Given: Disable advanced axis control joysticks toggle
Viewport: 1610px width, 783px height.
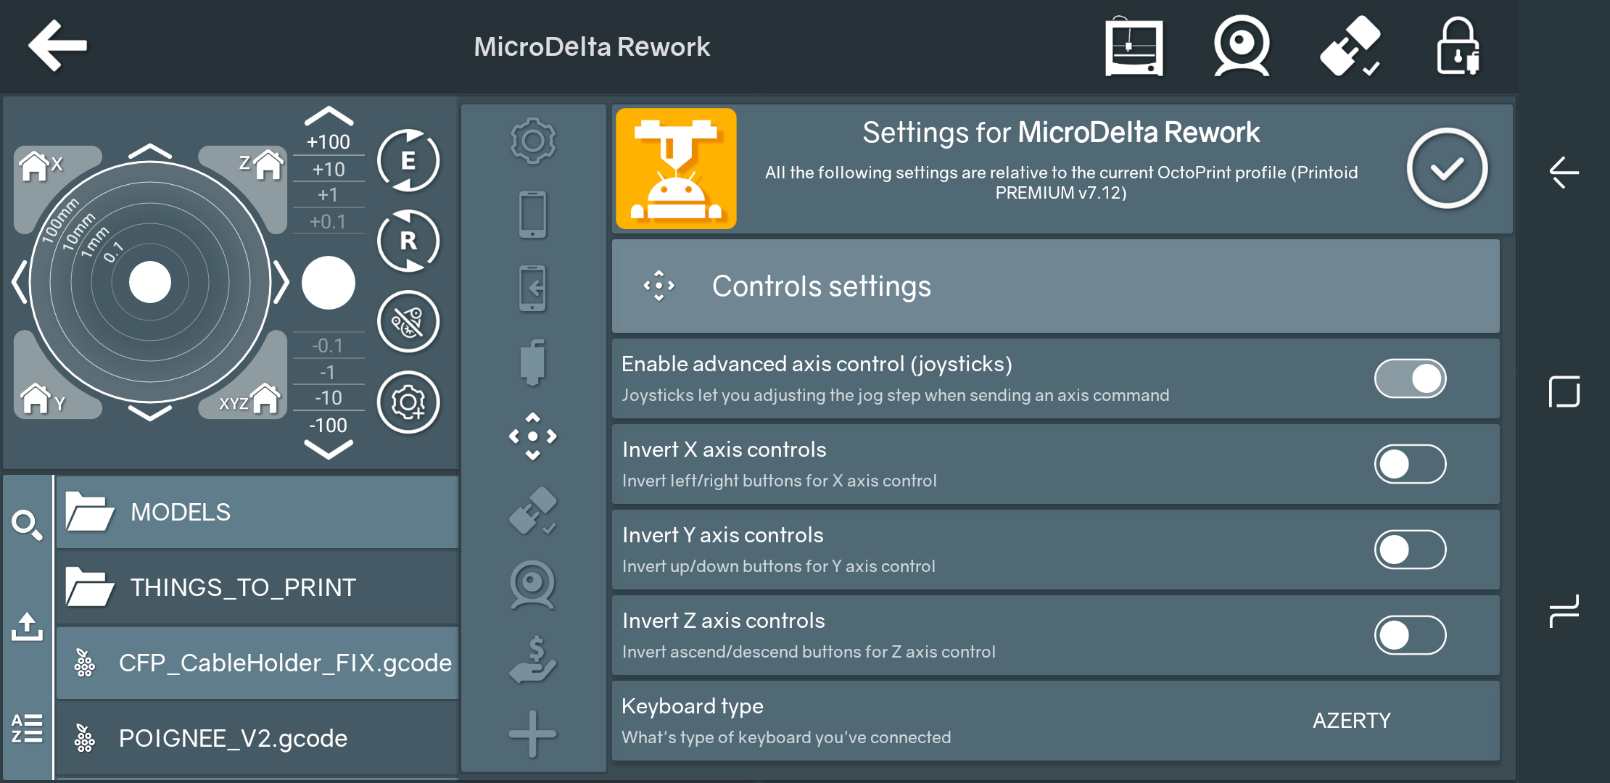Looking at the screenshot, I should (x=1410, y=378).
